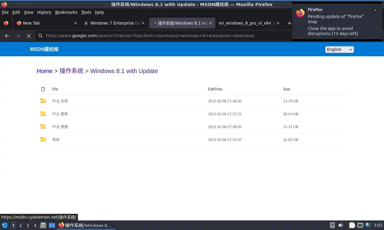This screenshot has height=230, width=384.
Task: Open the volume control in system tray
Action: (x=341, y=225)
